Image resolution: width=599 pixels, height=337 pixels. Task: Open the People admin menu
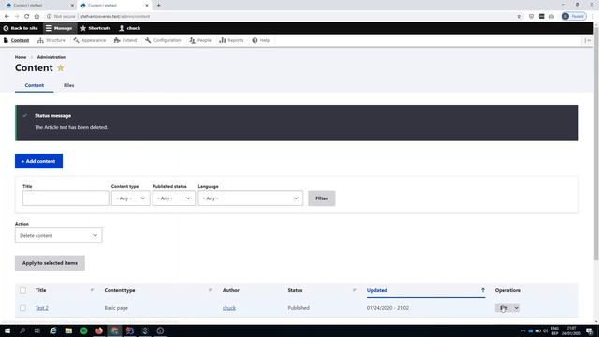coord(200,40)
